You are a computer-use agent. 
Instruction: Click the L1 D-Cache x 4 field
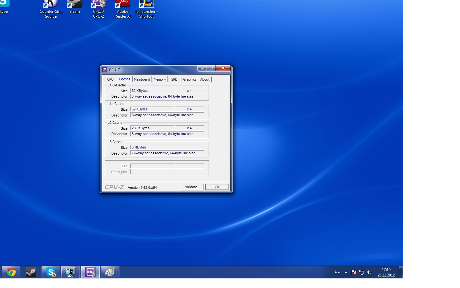coord(189,91)
